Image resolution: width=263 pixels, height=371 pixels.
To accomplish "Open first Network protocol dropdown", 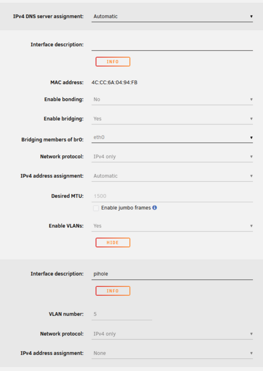I will click(172, 157).
